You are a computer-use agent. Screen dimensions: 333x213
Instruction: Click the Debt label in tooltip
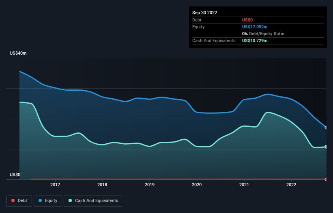coord(197,20)
